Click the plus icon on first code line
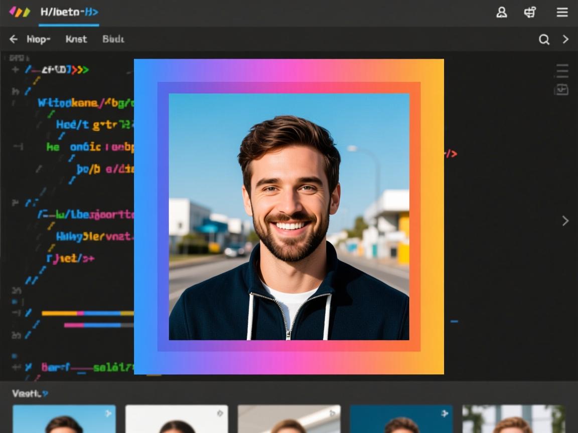The width and height of the screenshot is (578, 433). [x=15, y=70]
